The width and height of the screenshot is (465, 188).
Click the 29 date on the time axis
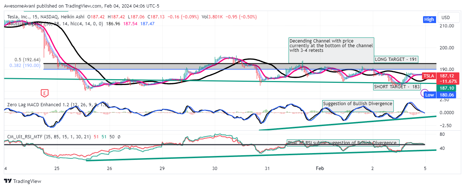click(162, 168)
